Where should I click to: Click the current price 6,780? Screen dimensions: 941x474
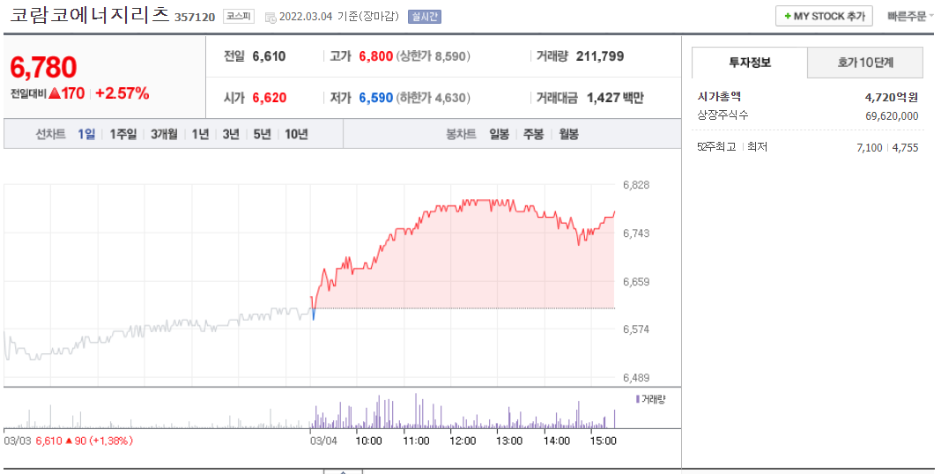point(43,67)
